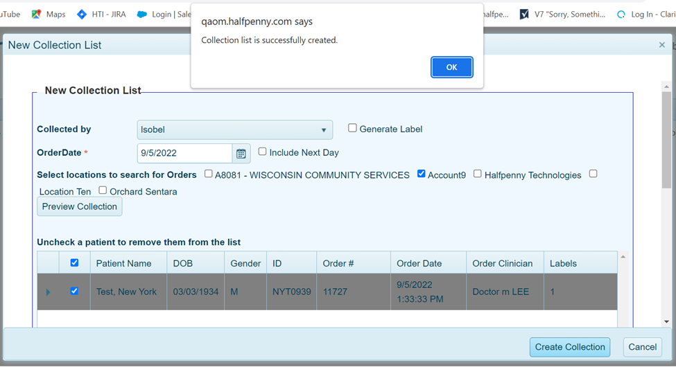This screenshot has width=676, height=367.
Task: Select the Halfpenny Technologies location checkbox
Action: [477, 174]
